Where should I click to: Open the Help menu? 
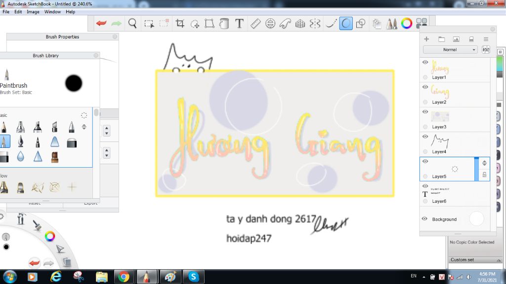pyautogui.click(x=70, y=12)
